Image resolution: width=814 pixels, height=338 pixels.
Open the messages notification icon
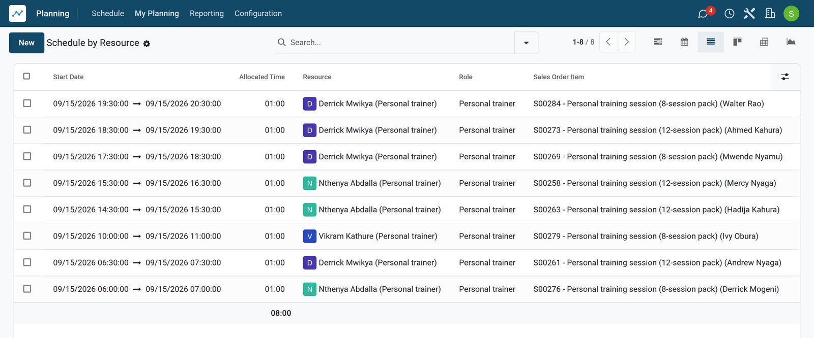(704, 14)
